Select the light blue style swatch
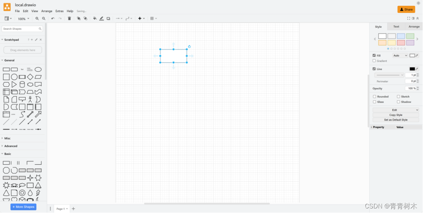 coord(401,36)
